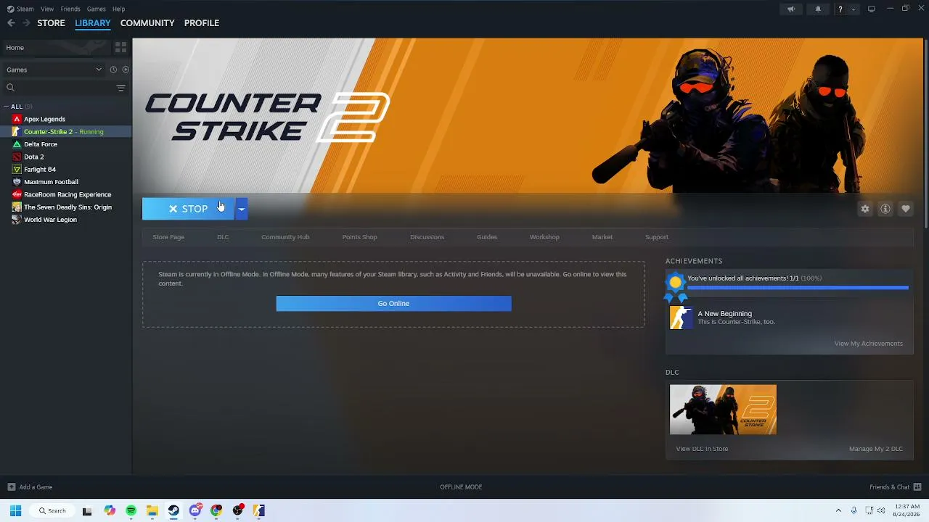Click Add a Game

pyautogui.click(x=30, y=487)
